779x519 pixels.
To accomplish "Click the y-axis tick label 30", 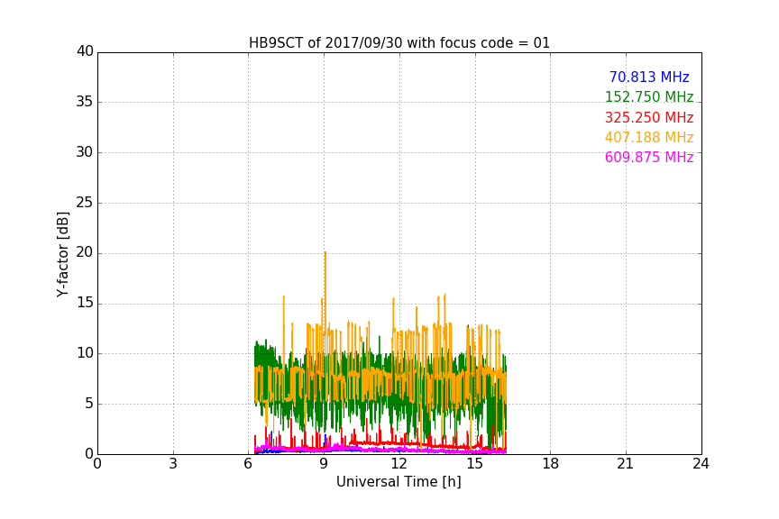I will [x=85, y=152].
